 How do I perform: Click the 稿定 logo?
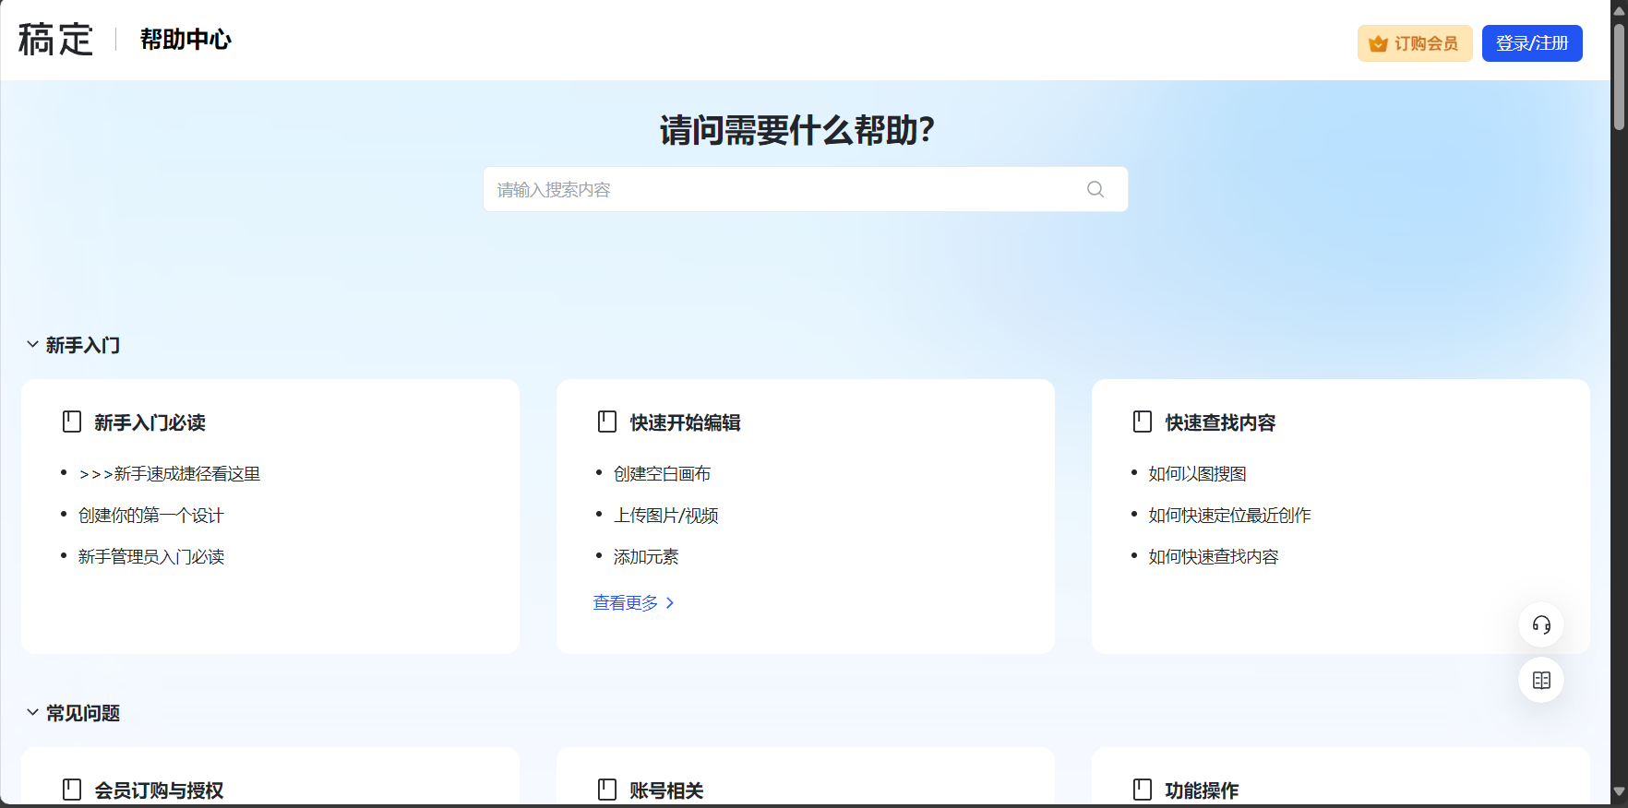[55, 40]
